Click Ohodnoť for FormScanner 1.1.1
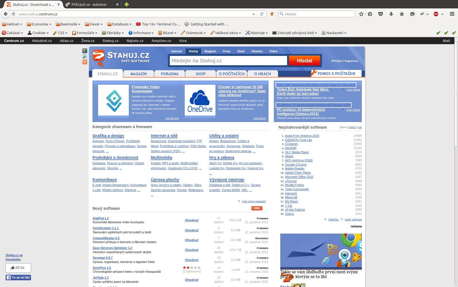The image size is (458, 287). click(x=192, y=230)
